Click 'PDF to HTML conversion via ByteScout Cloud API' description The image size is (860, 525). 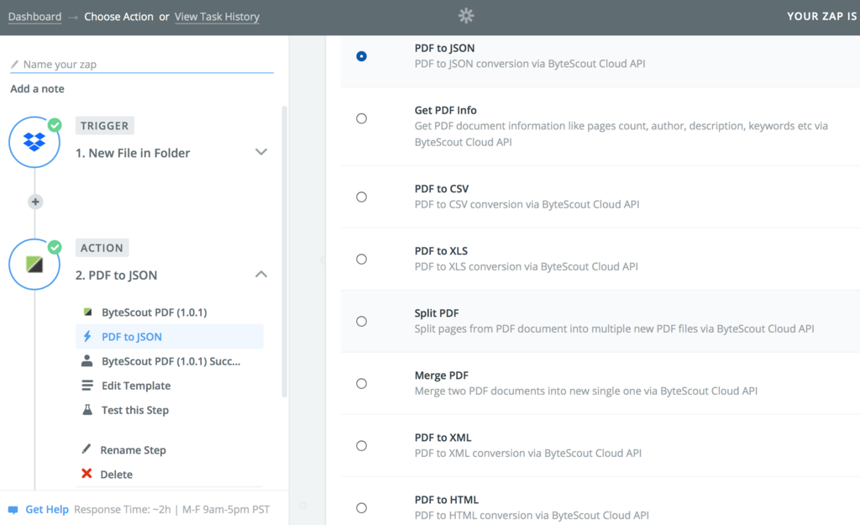click(532, 515)
